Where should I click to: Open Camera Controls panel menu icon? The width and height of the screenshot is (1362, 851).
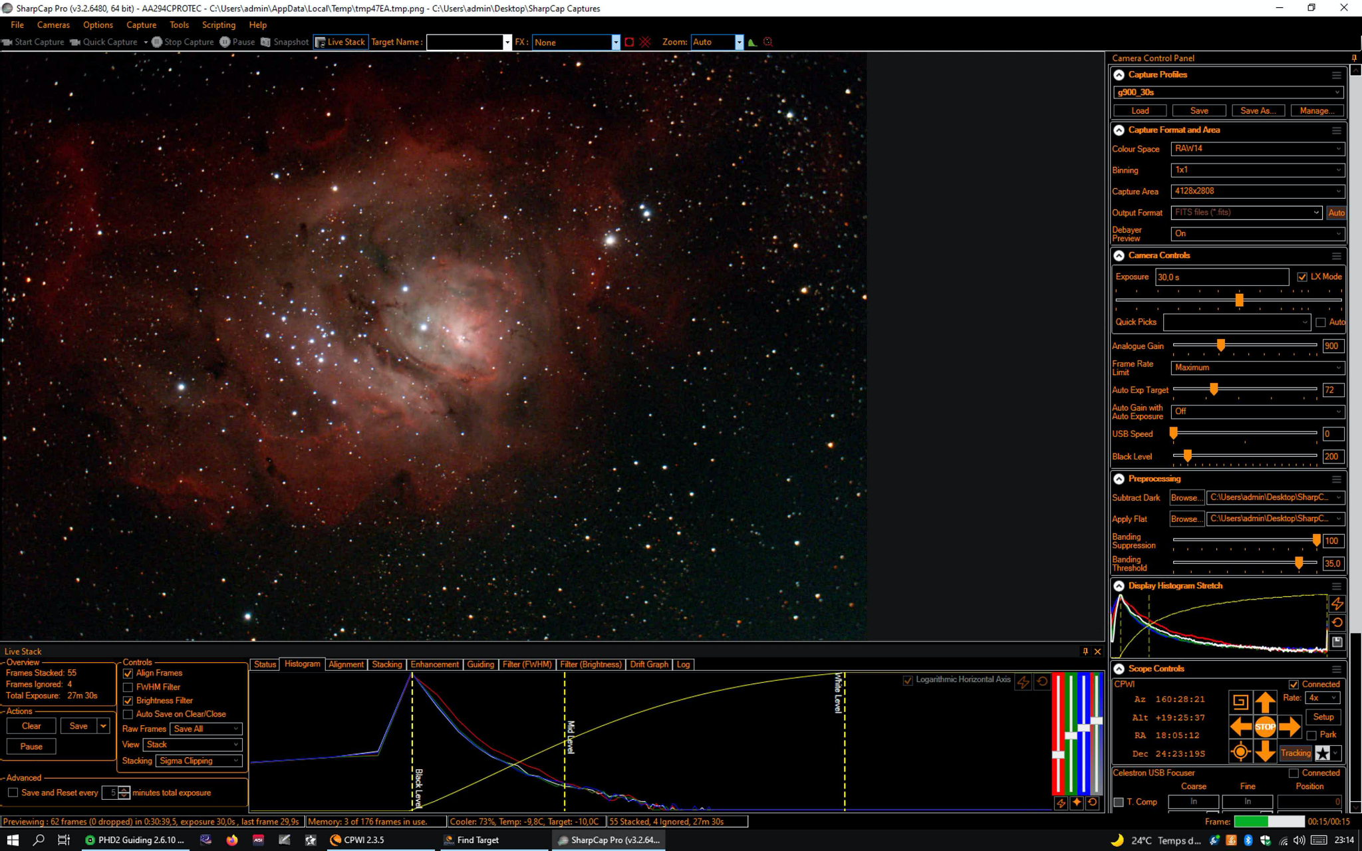tap(1336, 256)
